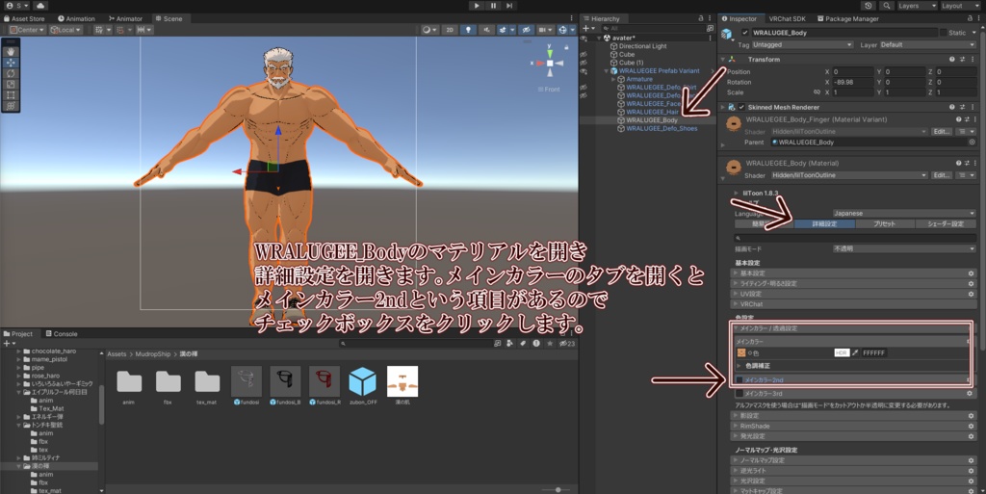Select the Rect tool

11,95
